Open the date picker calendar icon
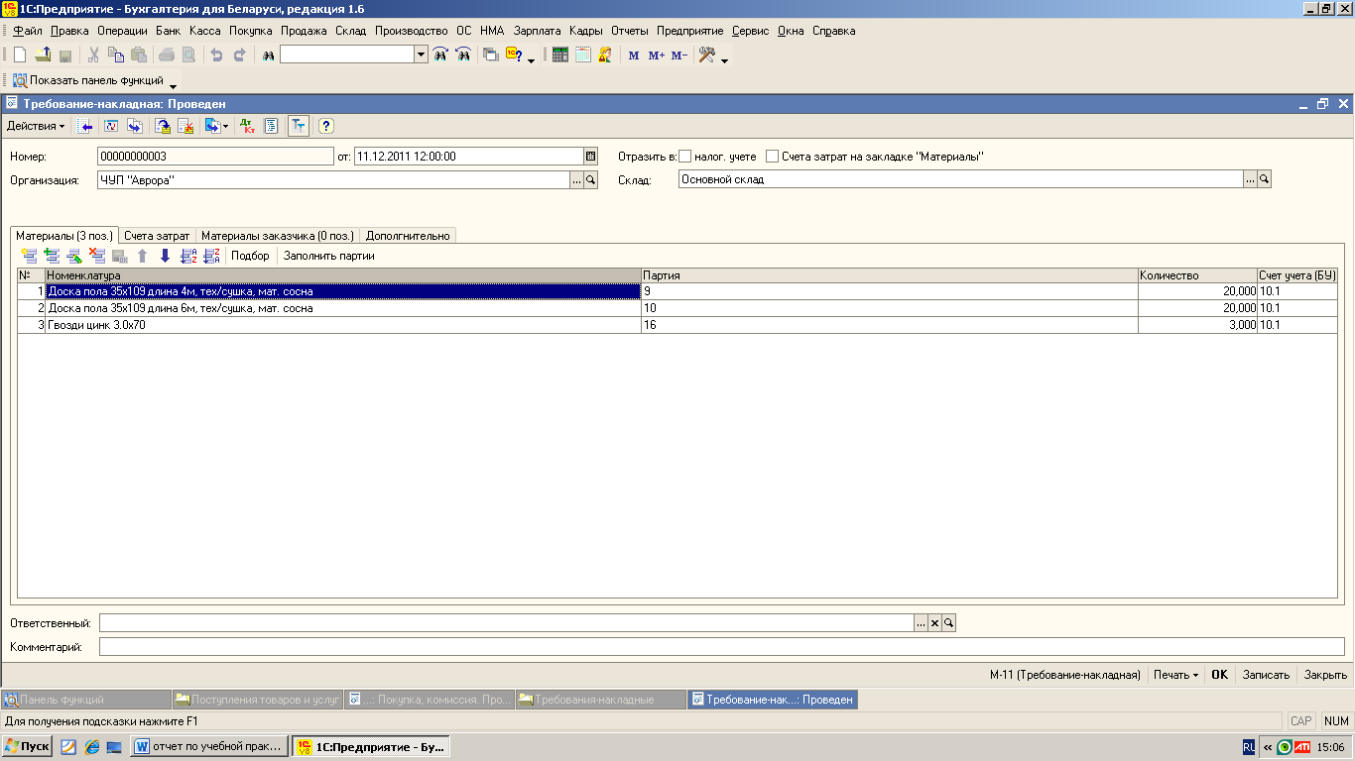Screen dimensions: 1355x761 (591, 156)
